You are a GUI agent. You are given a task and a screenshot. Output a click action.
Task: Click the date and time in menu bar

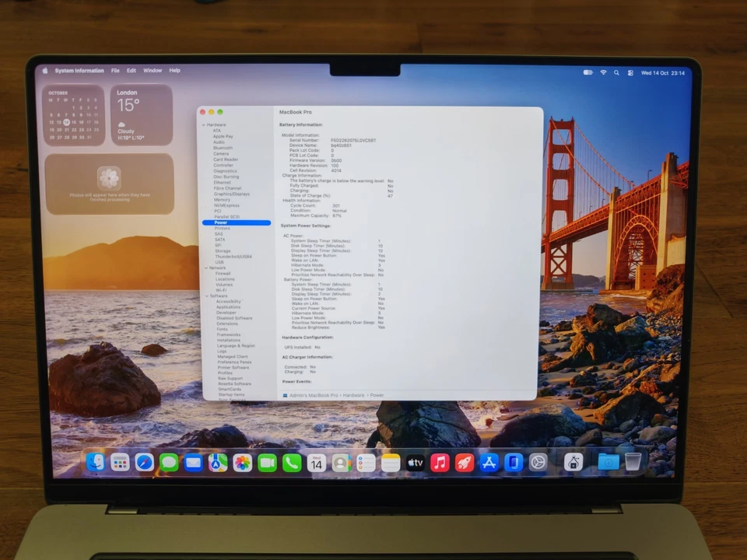point(663,73)
